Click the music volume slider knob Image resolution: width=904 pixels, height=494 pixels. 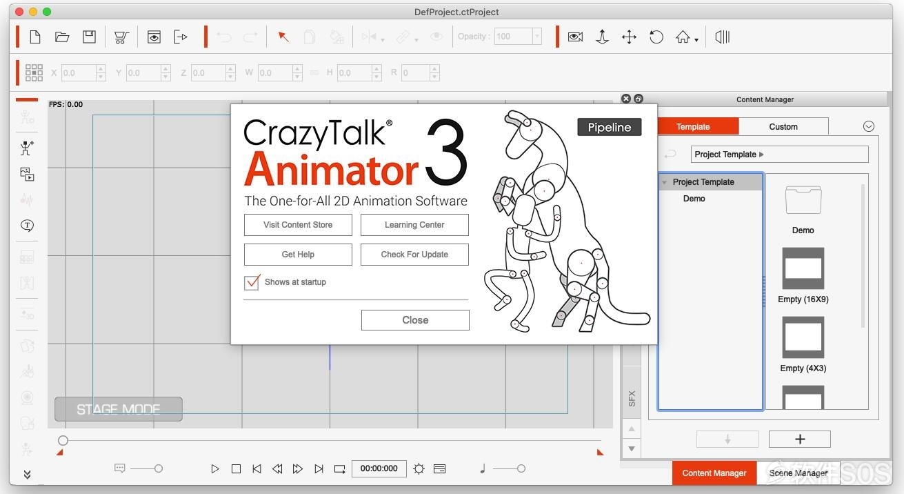(x=521, y=468)
